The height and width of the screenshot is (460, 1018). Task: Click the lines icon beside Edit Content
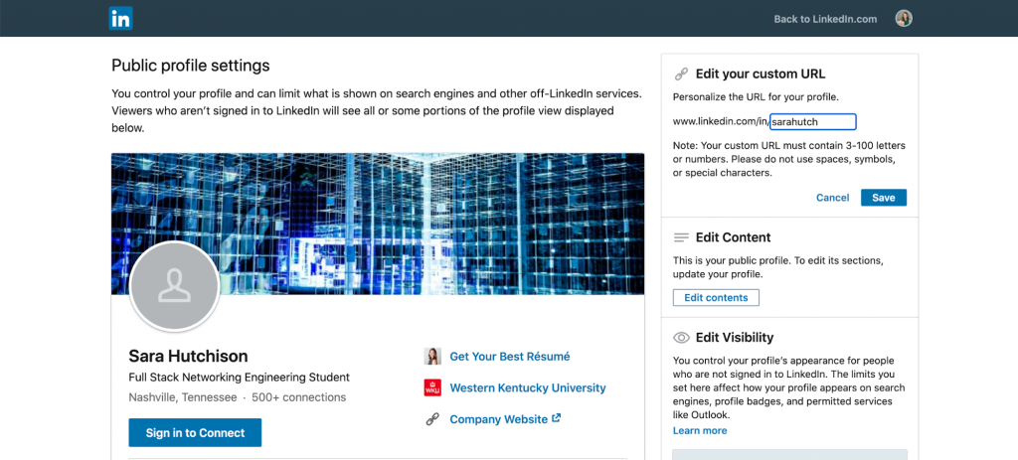point(681,237)
